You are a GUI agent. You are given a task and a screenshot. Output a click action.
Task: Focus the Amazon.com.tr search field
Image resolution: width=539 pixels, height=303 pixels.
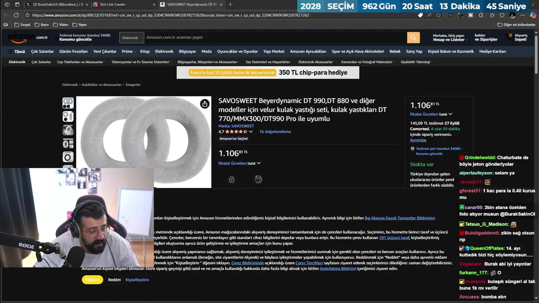point(275,37)
